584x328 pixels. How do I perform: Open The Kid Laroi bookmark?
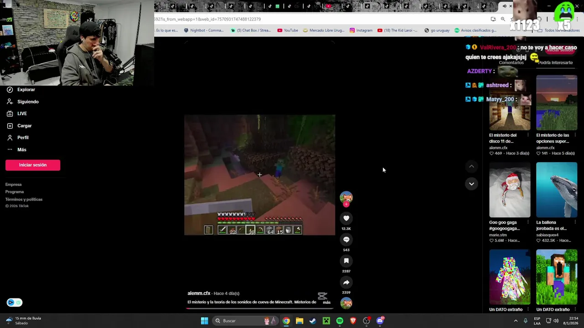397,31
